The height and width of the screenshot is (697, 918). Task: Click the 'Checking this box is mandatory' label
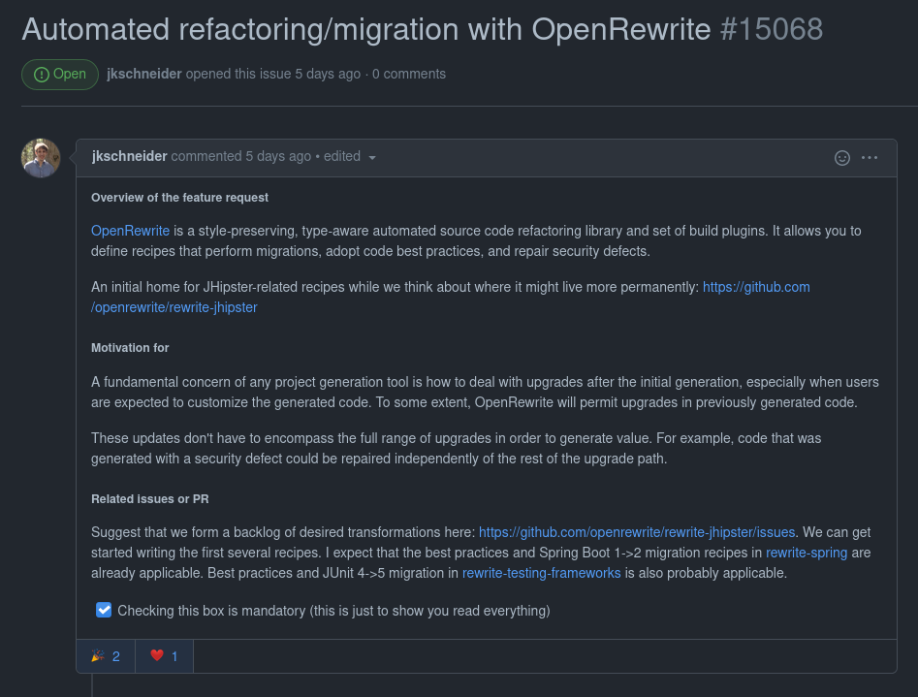pyautogui.click(x=333, y=611)
